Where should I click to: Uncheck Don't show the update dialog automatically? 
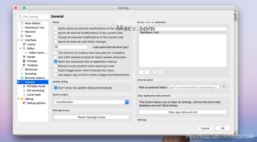coord(56,88)
